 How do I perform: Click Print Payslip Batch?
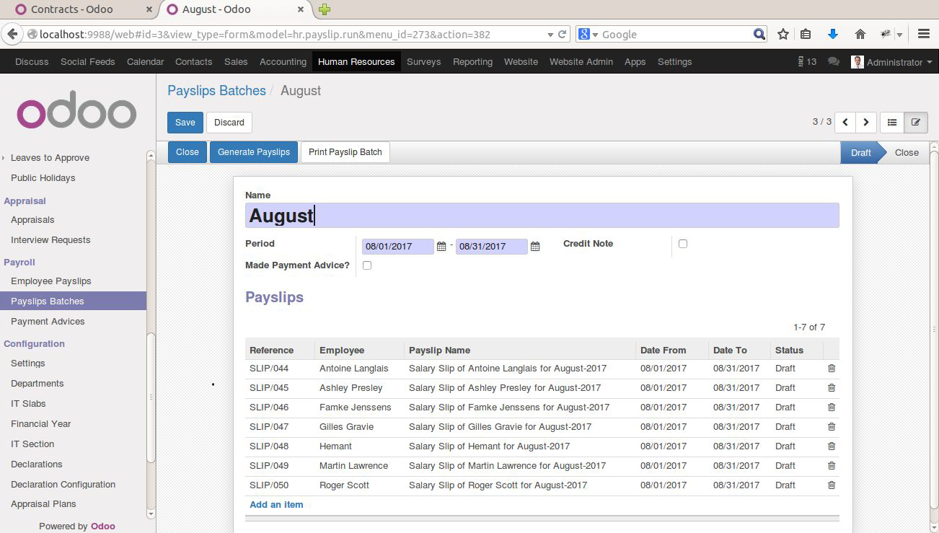[x=345, y=152]
